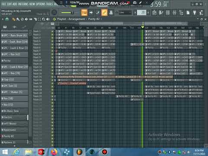Click the previous pattern arrow left of 20
The image size is (208, 156).
click(135, 13)
